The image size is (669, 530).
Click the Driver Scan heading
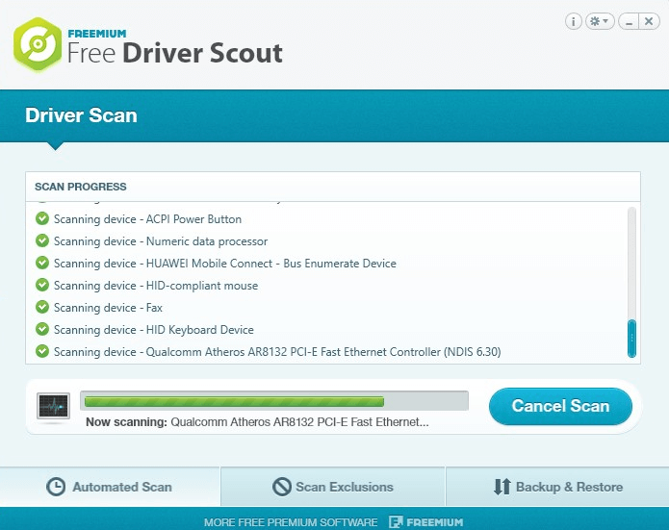[x=81, y=115]
